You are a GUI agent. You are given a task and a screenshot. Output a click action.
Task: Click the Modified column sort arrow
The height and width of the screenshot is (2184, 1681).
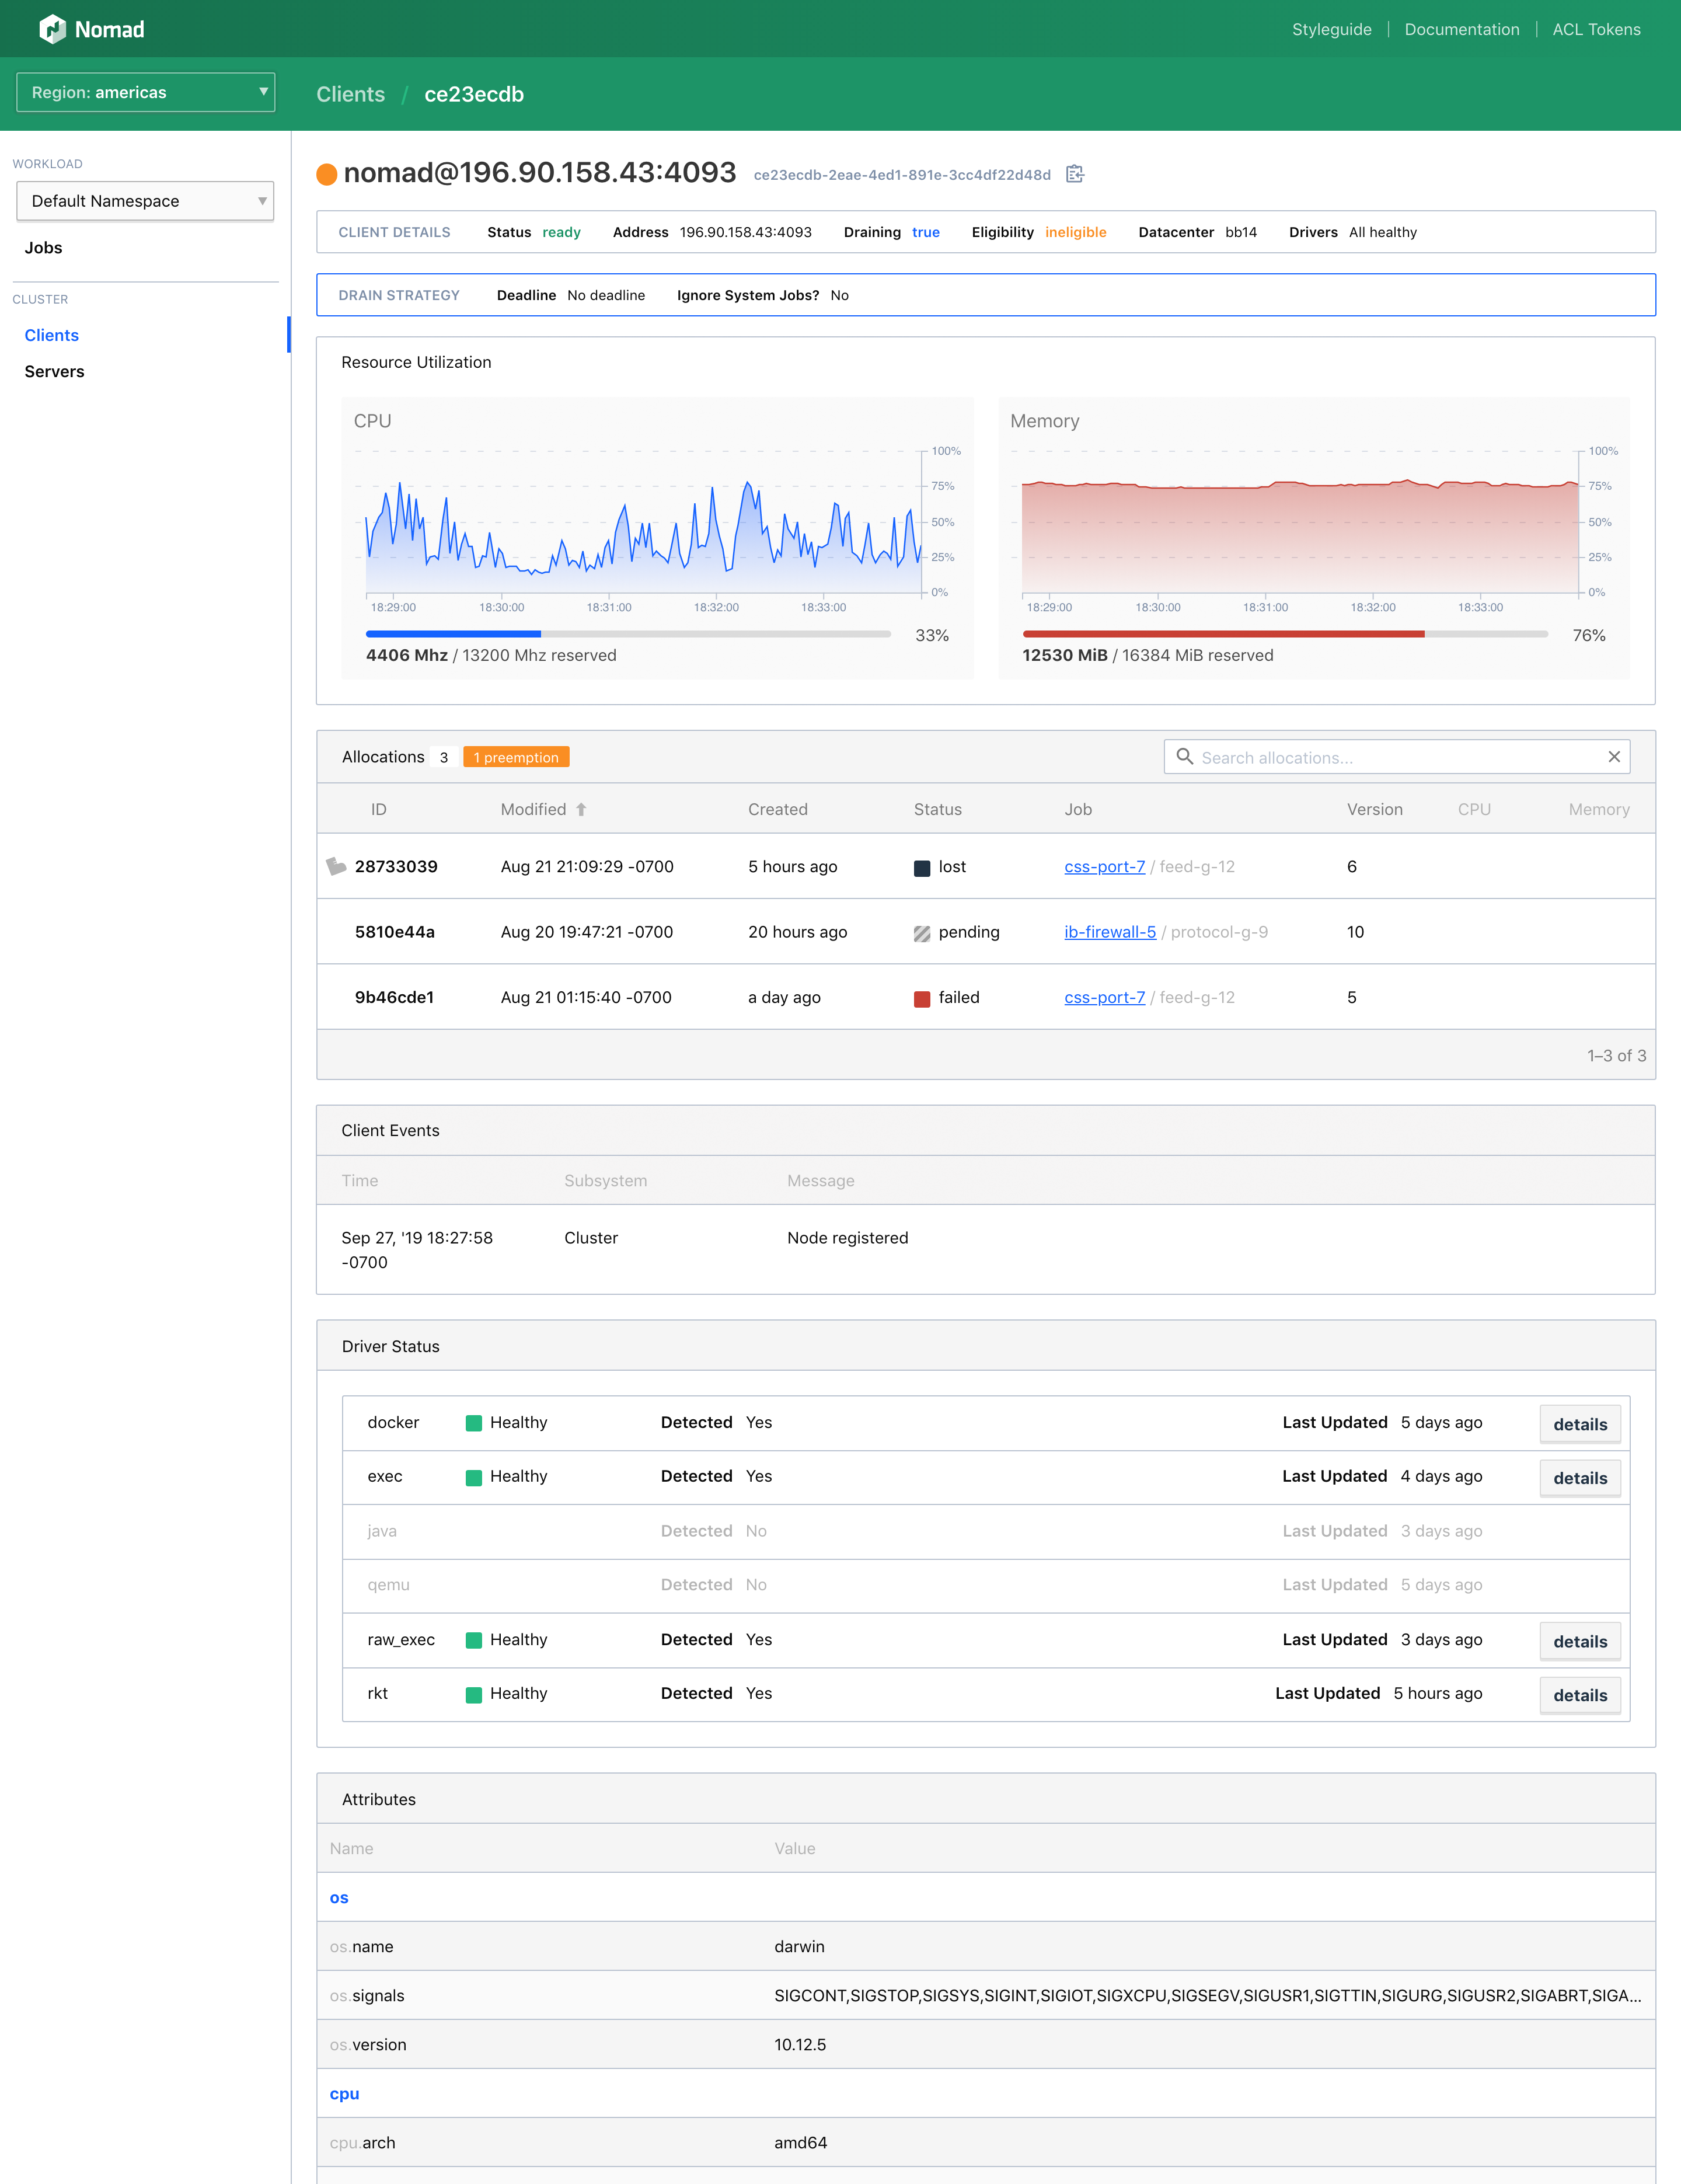[x=581, y=809]
